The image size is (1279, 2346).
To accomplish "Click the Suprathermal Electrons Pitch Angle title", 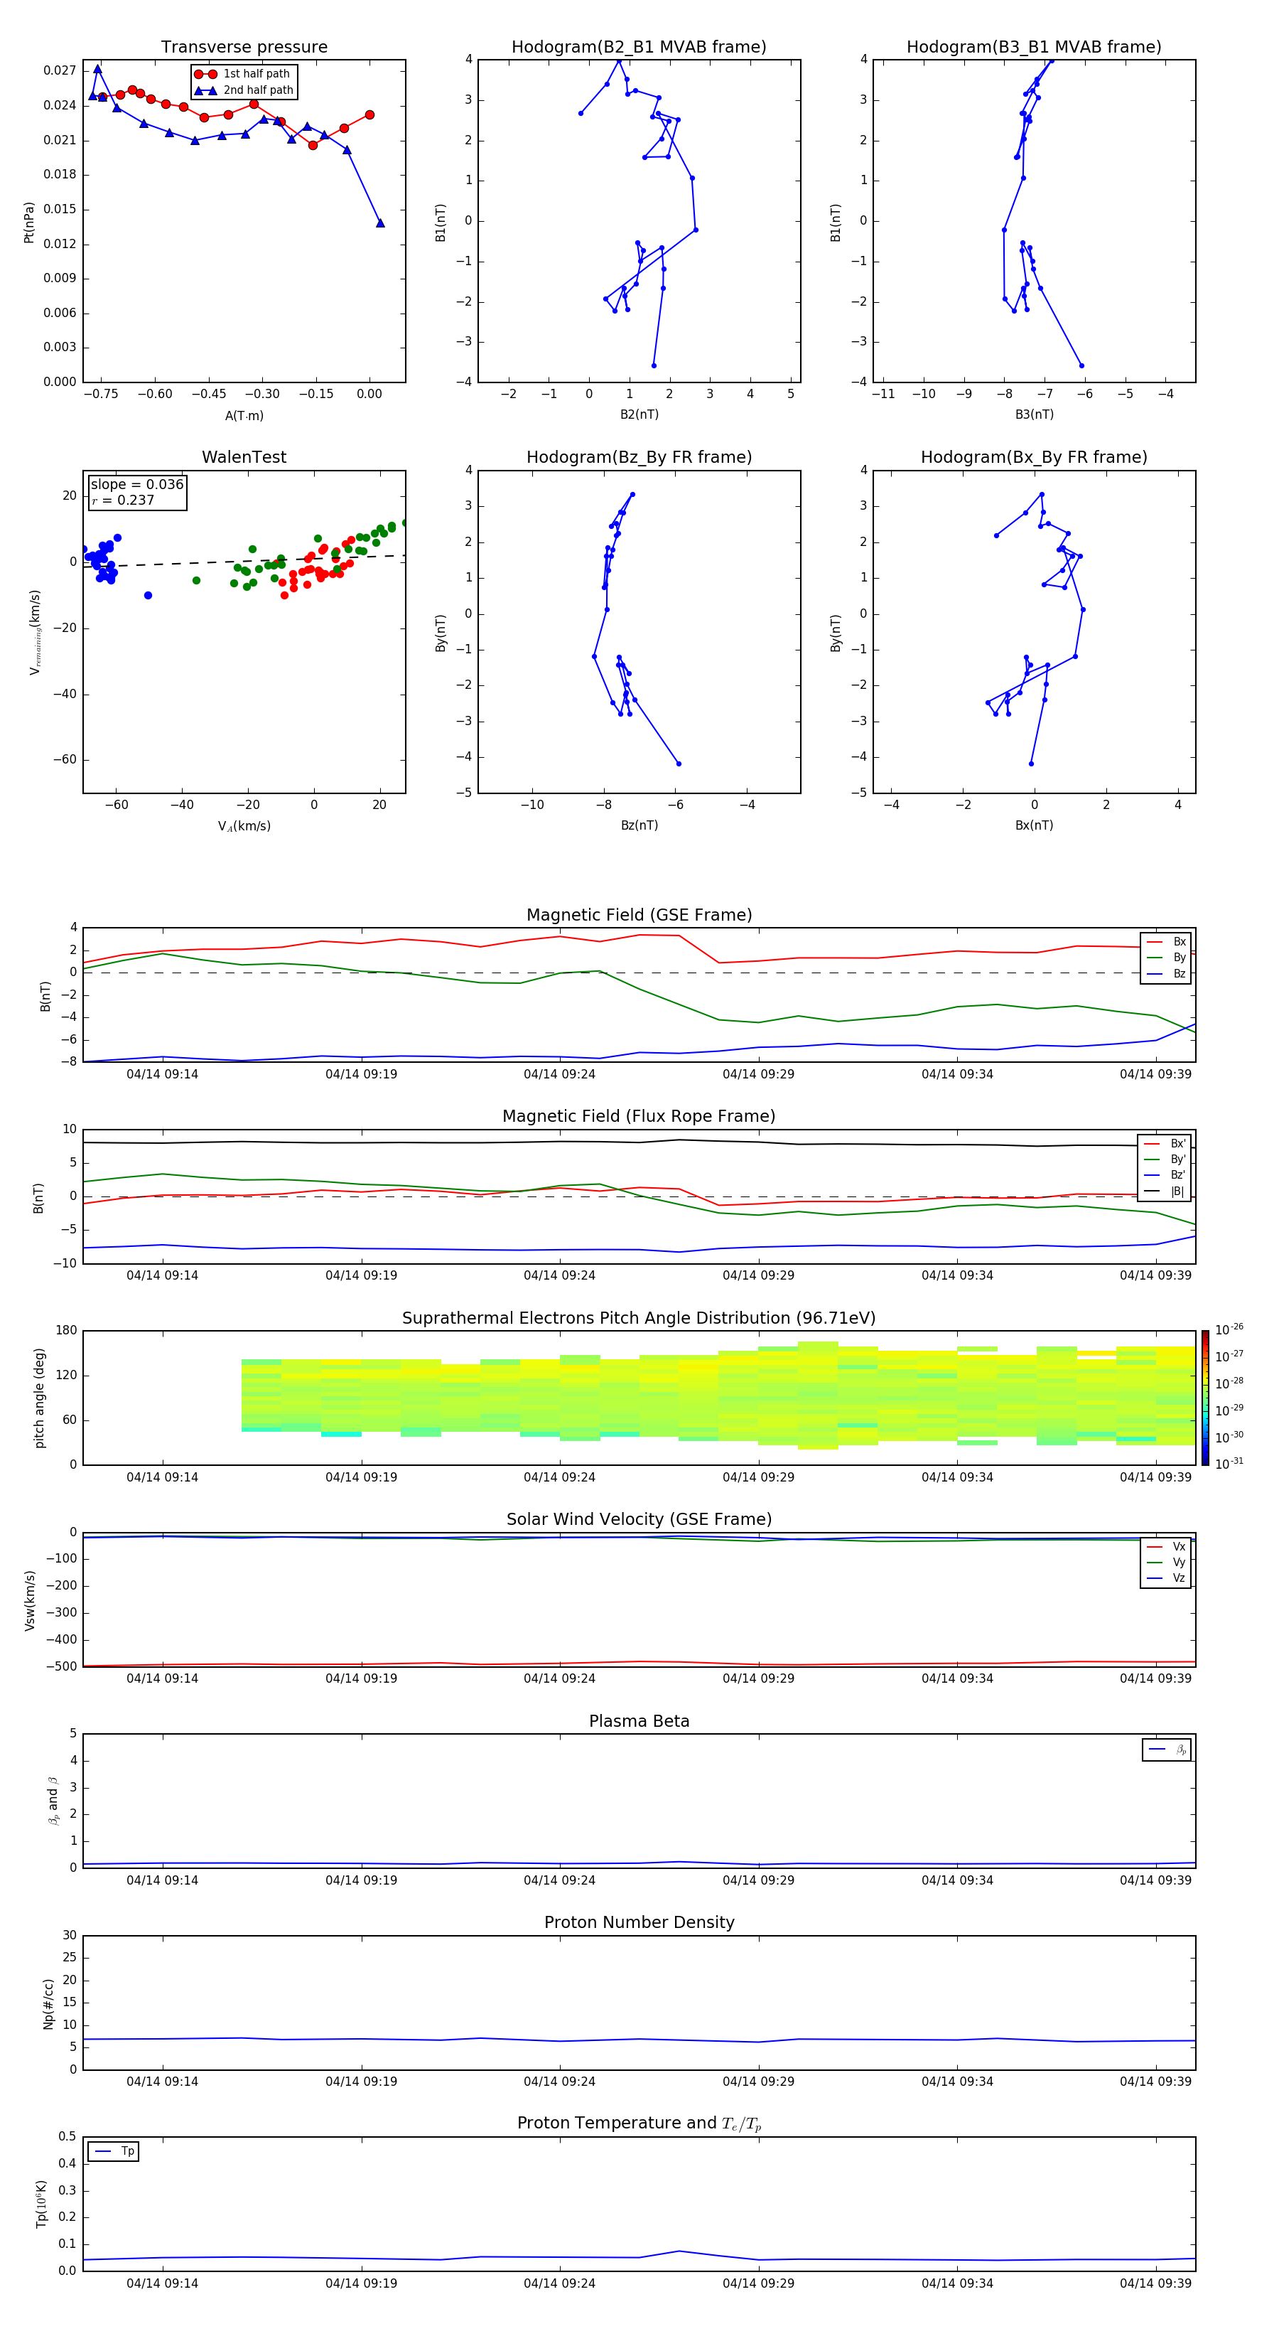I will click(639, 1319).
